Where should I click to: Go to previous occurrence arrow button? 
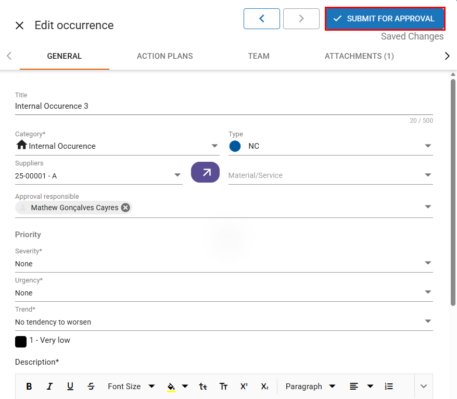point(262,19)
